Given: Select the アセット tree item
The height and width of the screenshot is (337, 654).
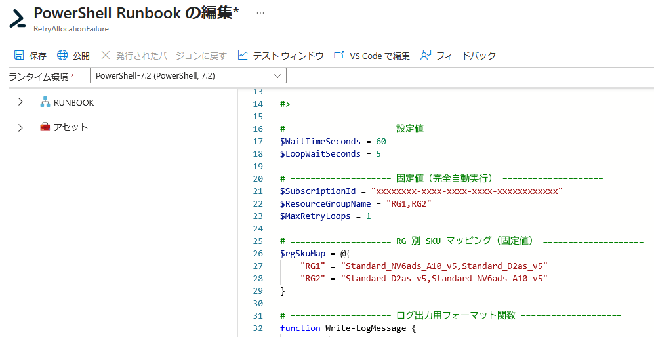Looking at the screenshot, I should 70,127.
